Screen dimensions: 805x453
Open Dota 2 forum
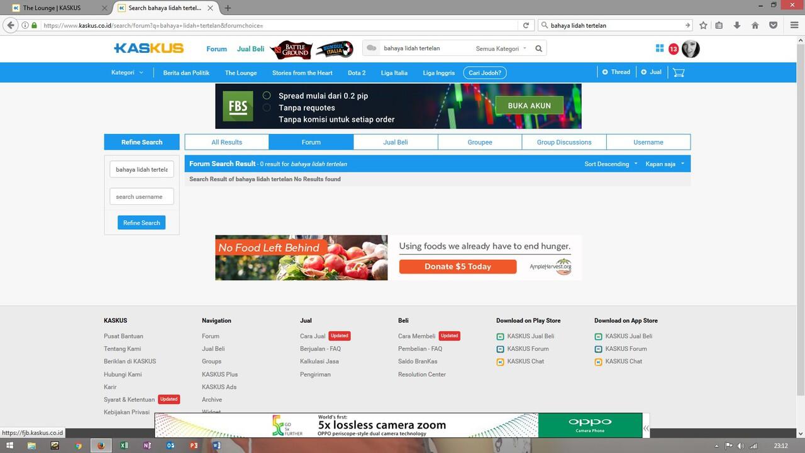357,73
